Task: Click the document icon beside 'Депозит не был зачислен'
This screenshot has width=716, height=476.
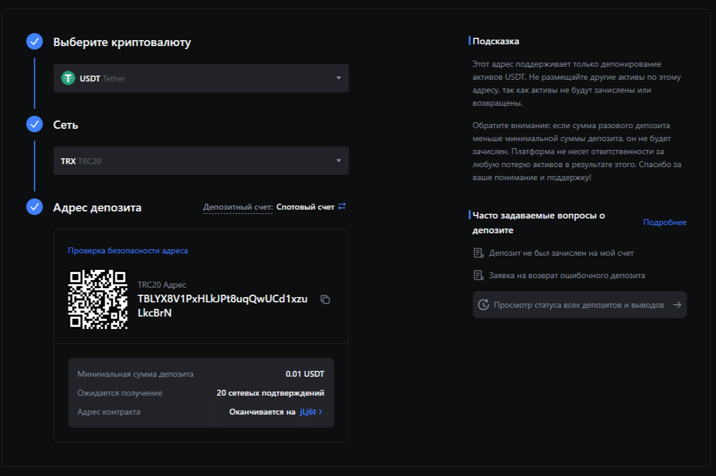Action: [x=479, y=253]
